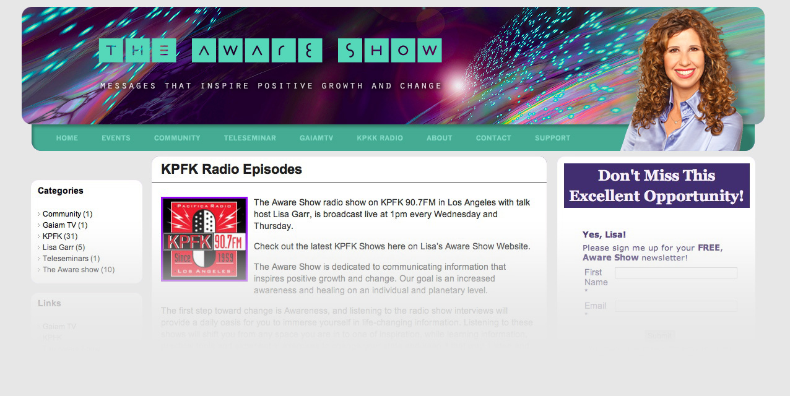Open the Teleseminars category link
790x396 pixels.
66,259
